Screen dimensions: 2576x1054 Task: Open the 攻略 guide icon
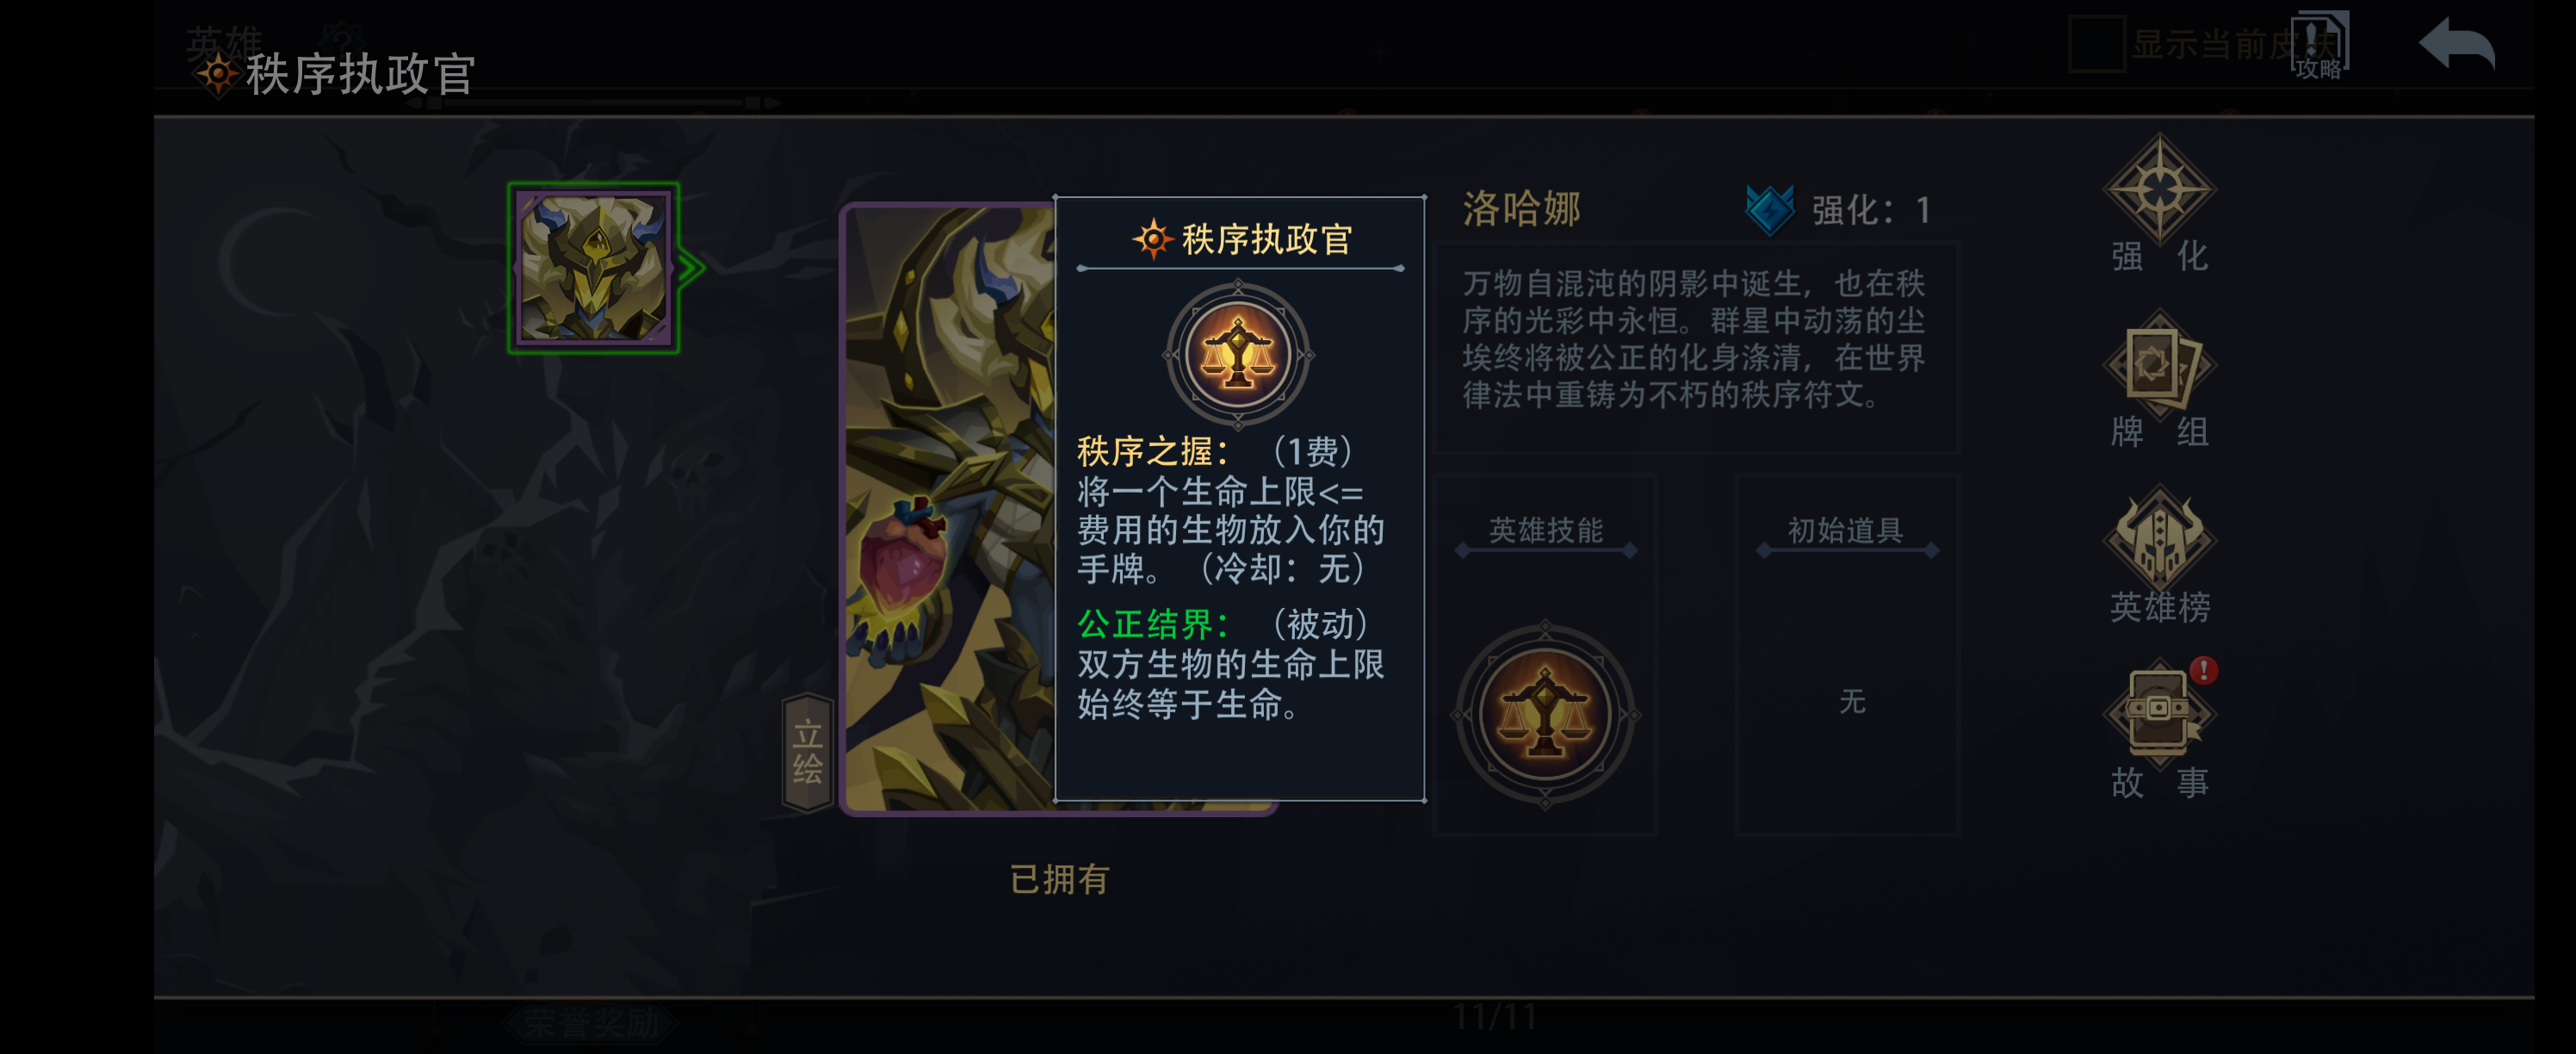2319,46
